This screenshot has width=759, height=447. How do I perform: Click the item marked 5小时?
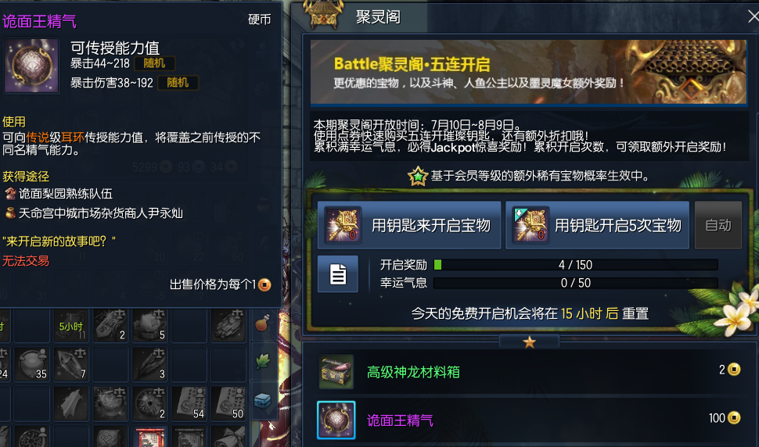click(71, 326)
